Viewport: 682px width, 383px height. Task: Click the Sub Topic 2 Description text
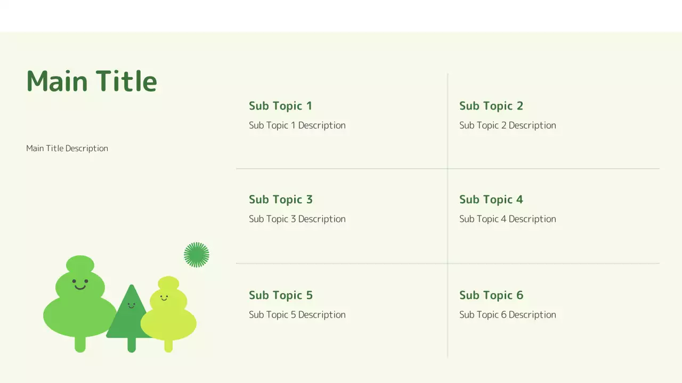point(508,126)
